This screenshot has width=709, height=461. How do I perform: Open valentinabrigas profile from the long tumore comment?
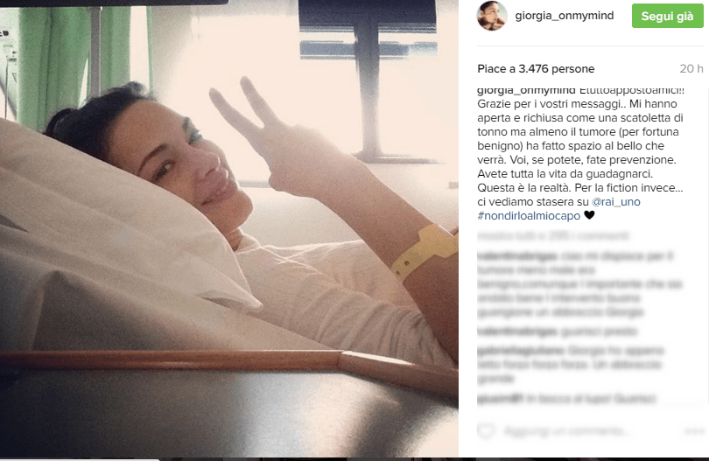(x=517, y=256)
